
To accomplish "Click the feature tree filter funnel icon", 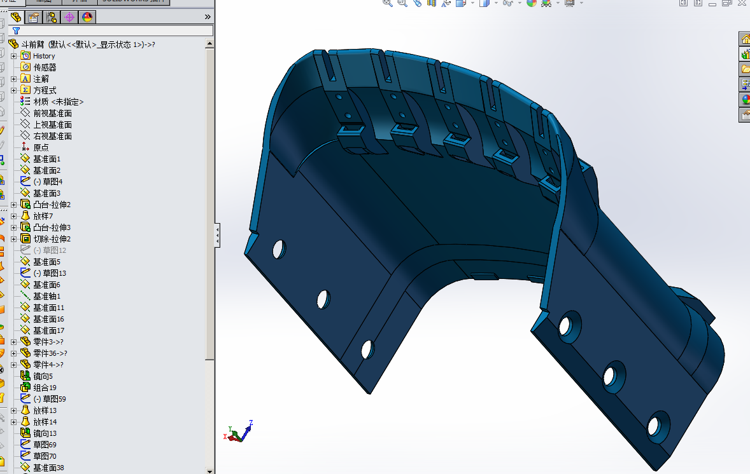I will tap(17, 30).
